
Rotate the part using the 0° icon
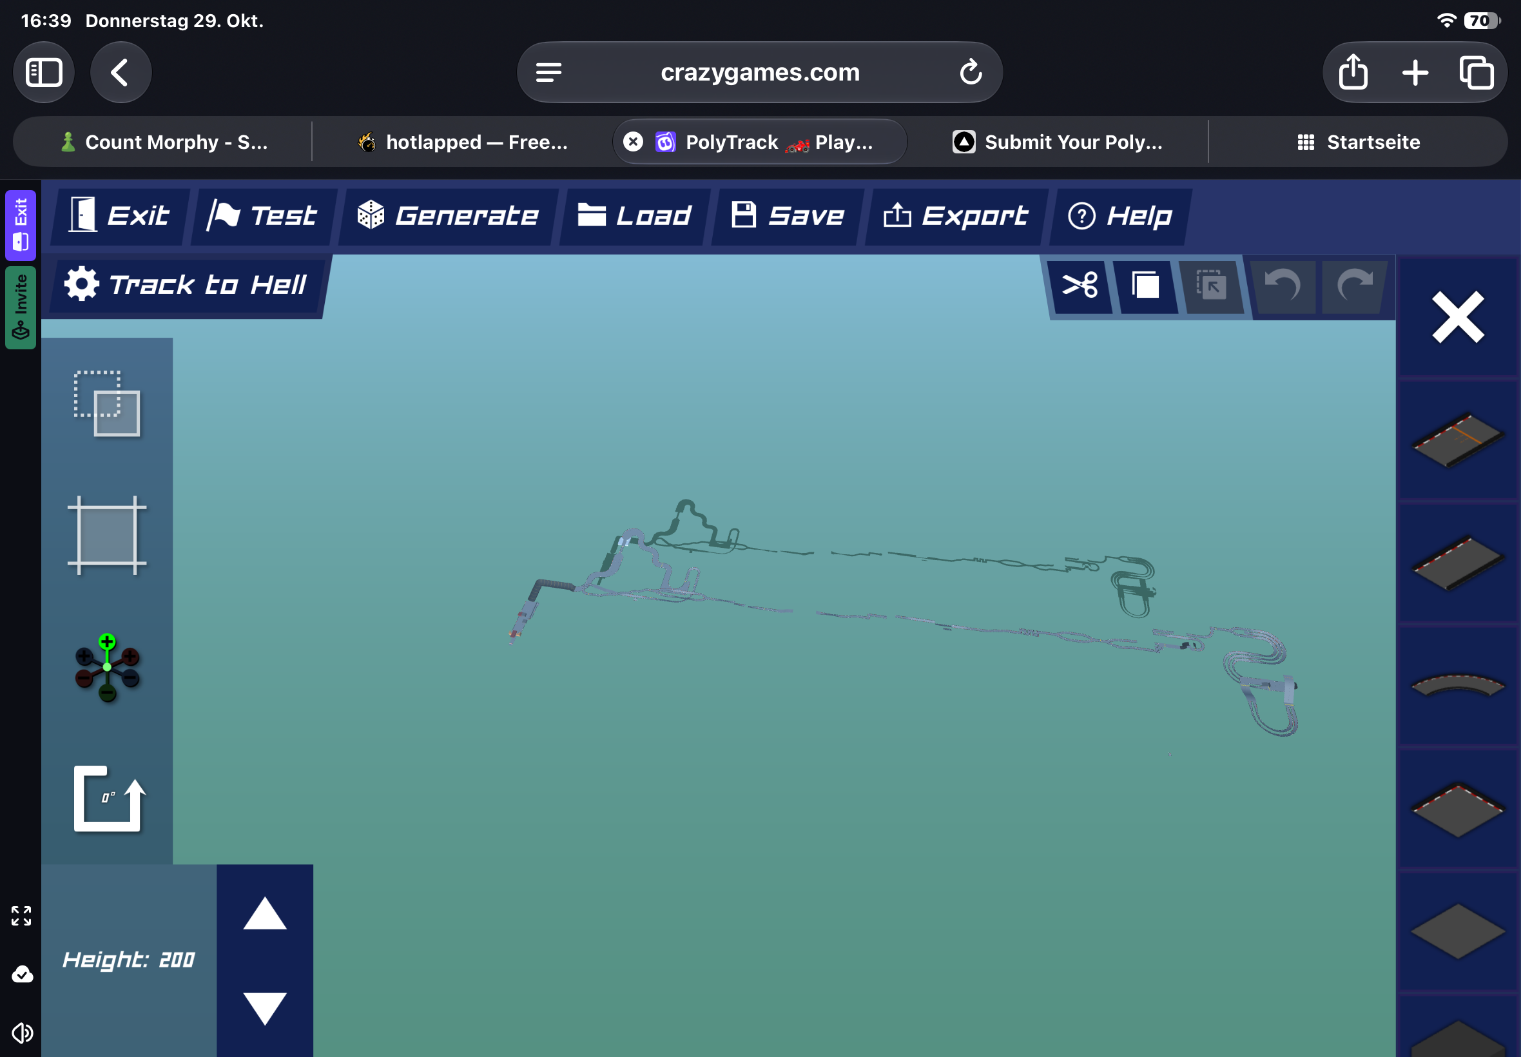click(108, 798)
